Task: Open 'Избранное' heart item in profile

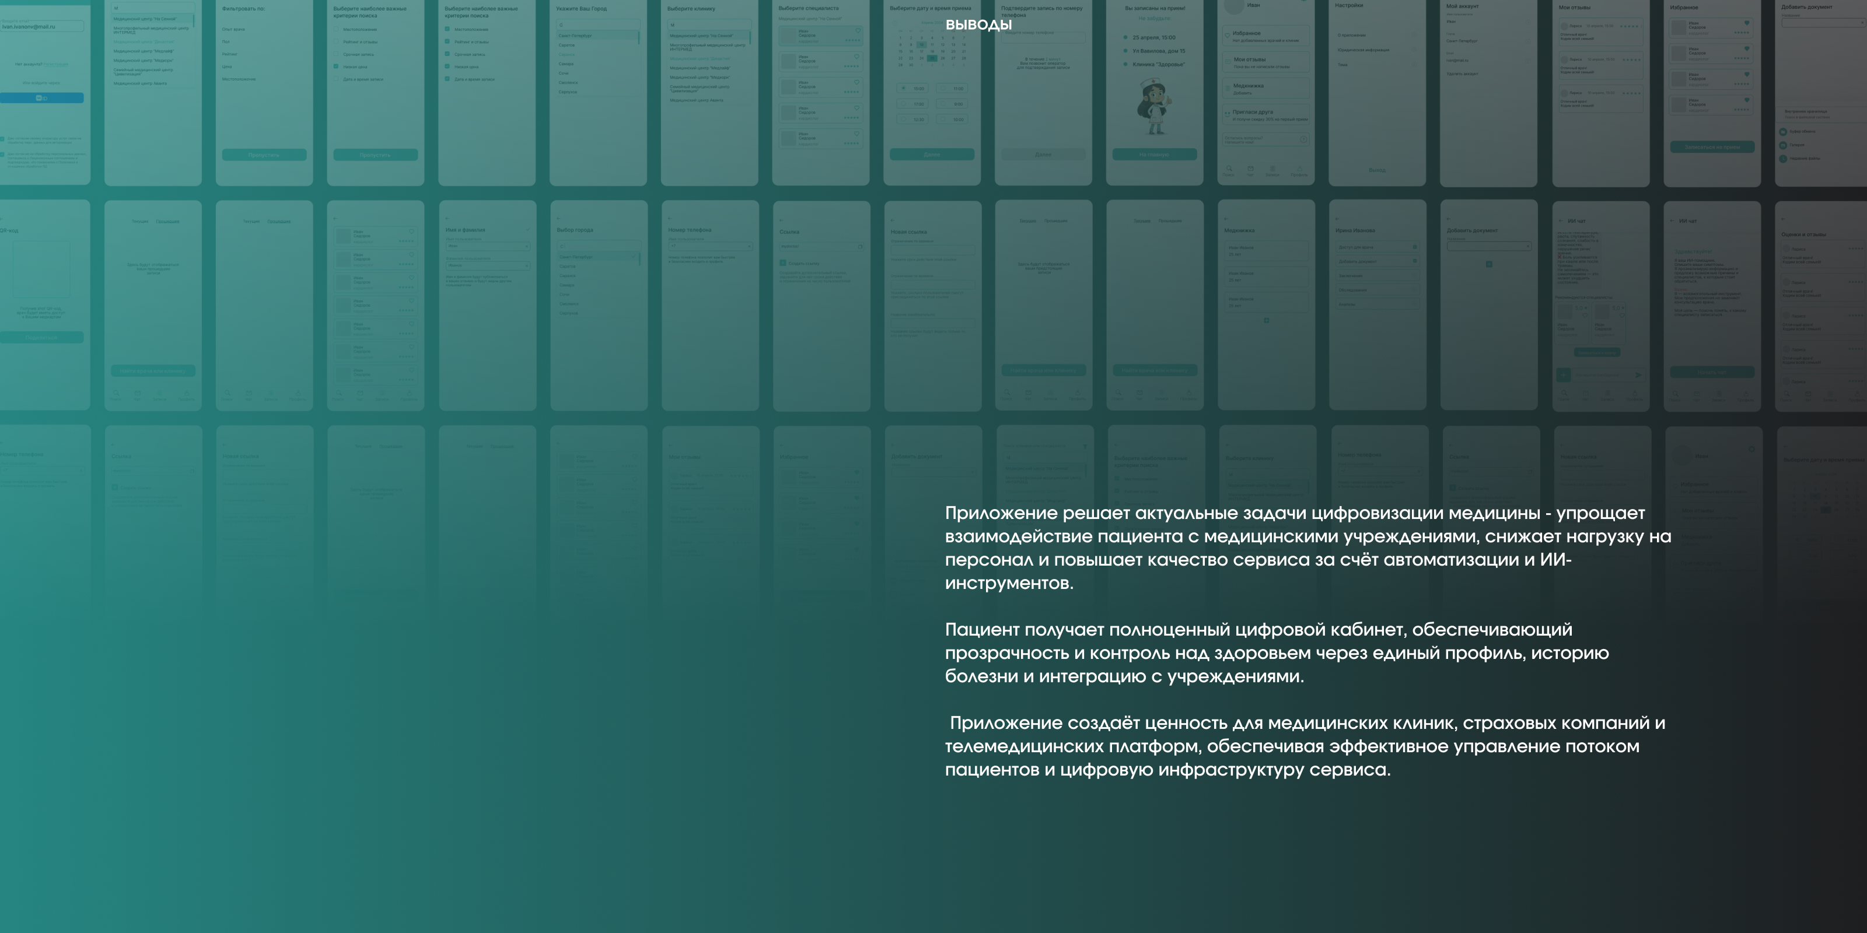Action: click(1227, 36)
